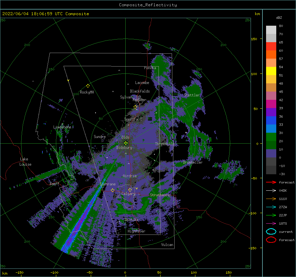Click the Calgary city label
296x277 pixels.
pos(128,194)
